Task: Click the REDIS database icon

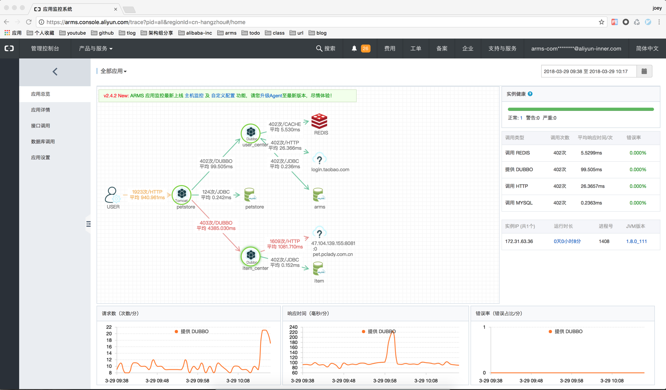Action: (319, 121)
